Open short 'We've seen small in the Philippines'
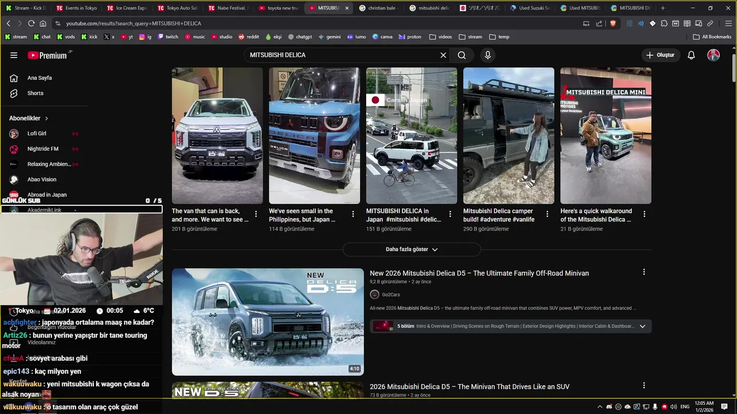The image size is (737, 414). pyautogui.click(x=314, y=136)
